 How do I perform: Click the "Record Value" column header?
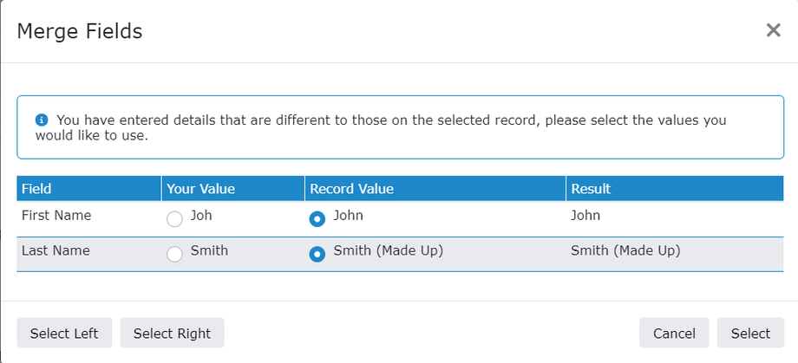point(352,188)
